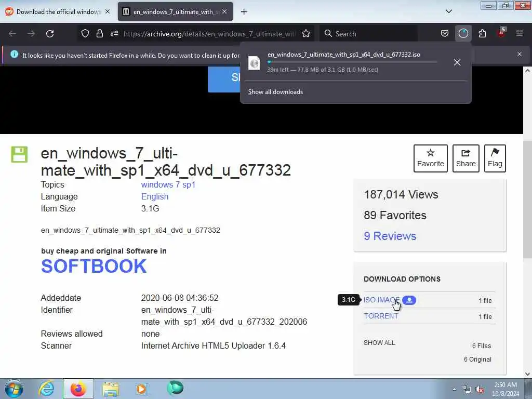This screenshot has height=399, width=532.
Task: Close the 'Download the official windows' tab
Action: [x=108, y=11]
